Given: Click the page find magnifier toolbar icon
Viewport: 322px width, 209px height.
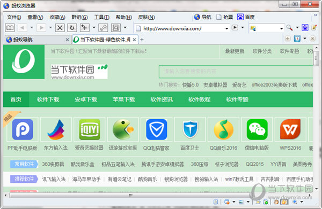Looking at the screenshot, I should (116, 28).
